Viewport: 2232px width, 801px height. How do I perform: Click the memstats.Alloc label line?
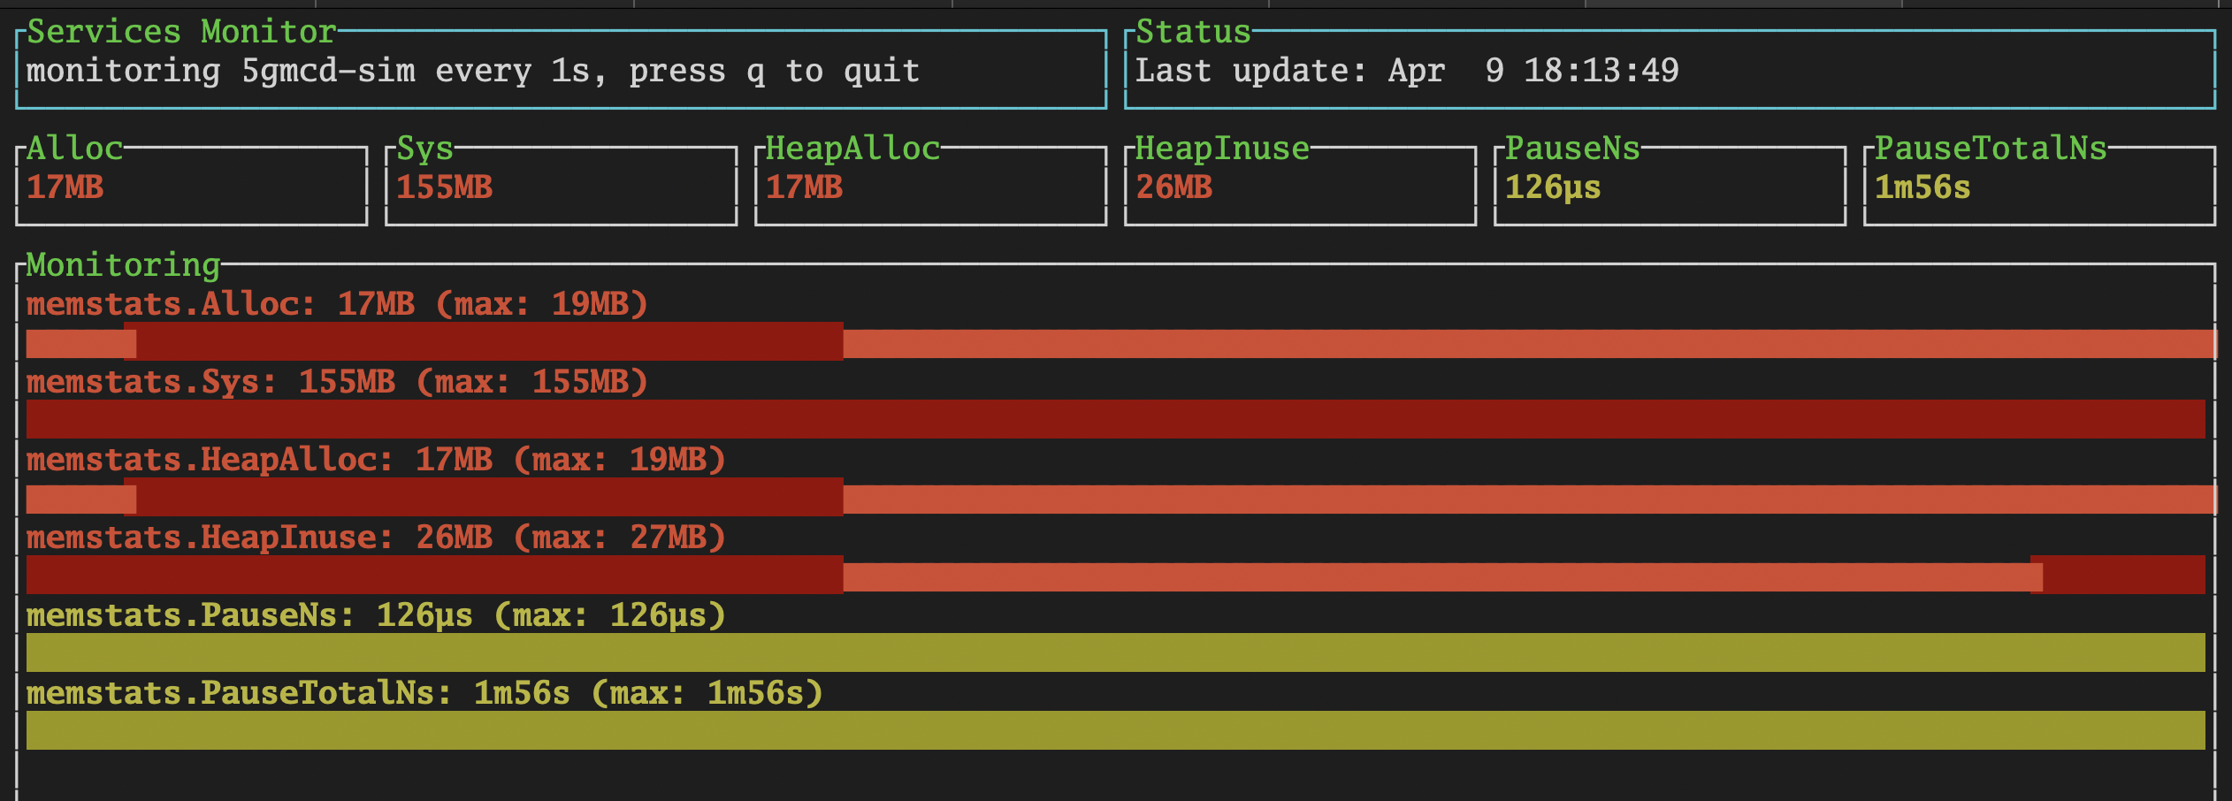click(x=337, y=304)
